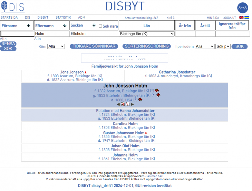The height and width of the screenshot is (191, 252).
Task: Click the sort arrow in Efternamn header
Action: click(65, 26)
